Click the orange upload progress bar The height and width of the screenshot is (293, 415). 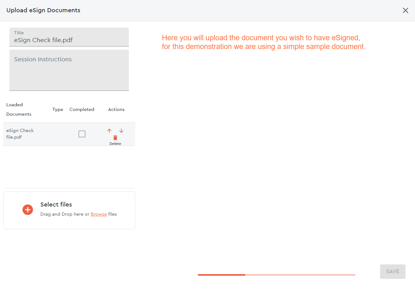pyautogui.click(x=277, y=275)
